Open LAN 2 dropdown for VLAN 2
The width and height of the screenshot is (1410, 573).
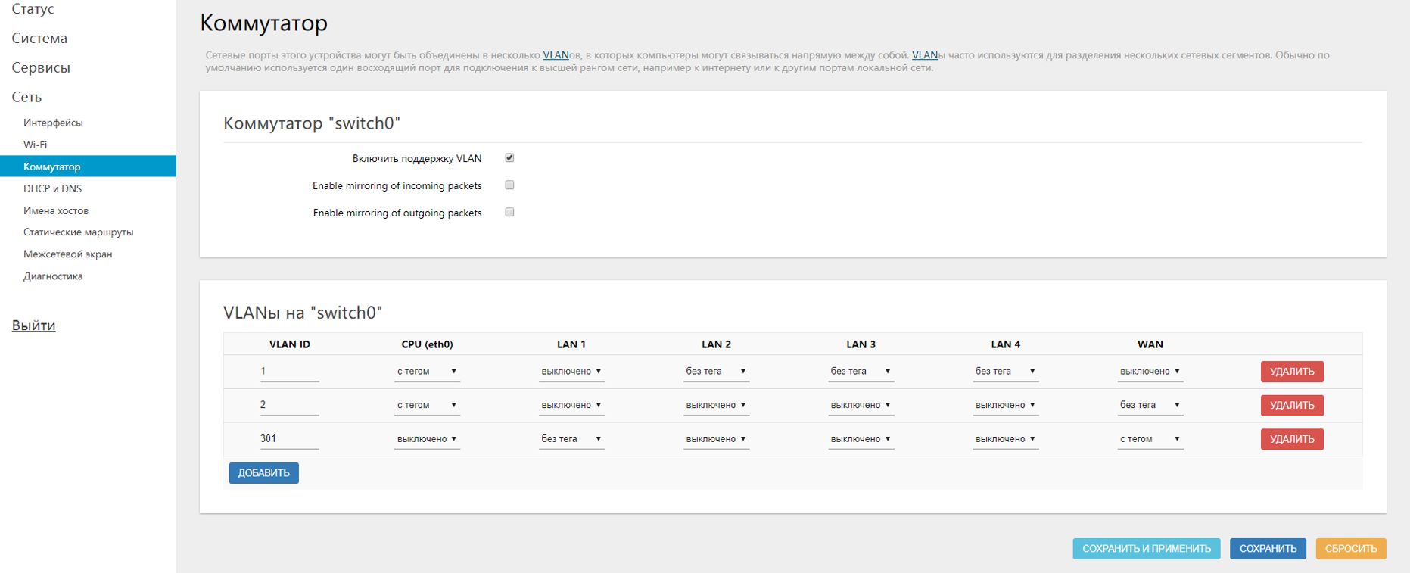(716, 406)
